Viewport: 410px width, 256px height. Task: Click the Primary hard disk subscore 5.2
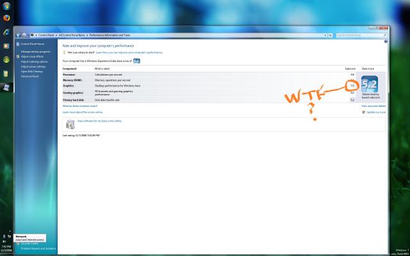pos(352,100)
